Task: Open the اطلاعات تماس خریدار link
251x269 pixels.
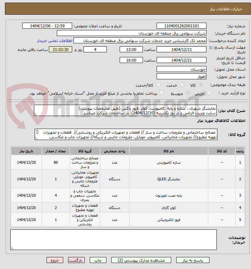Action: point(55,41)
